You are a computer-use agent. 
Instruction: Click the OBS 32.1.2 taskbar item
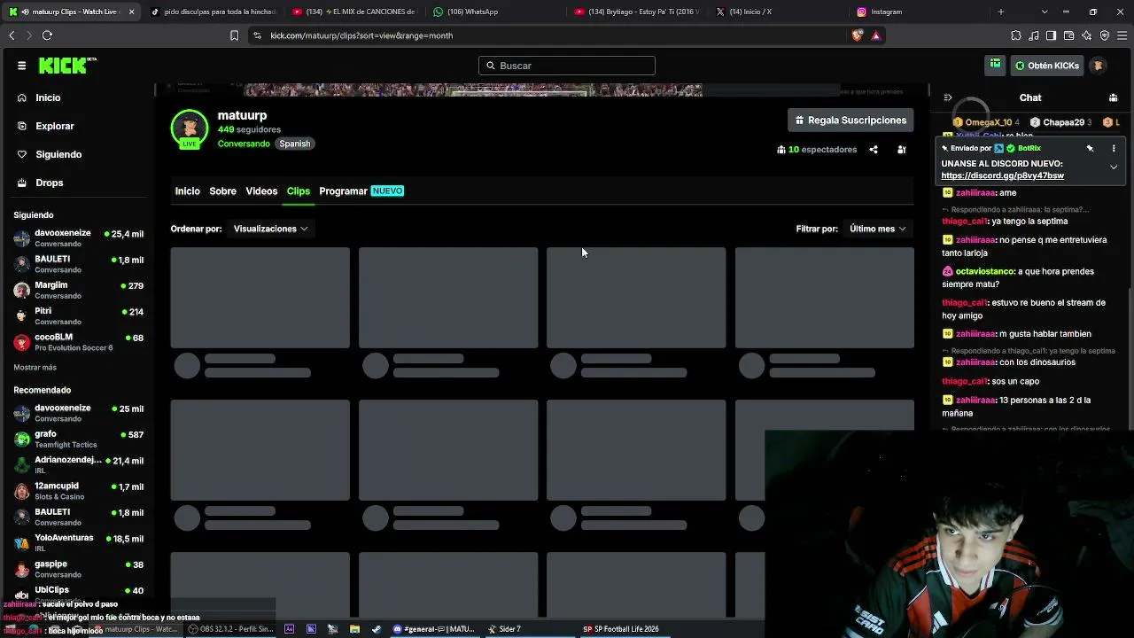230,629
